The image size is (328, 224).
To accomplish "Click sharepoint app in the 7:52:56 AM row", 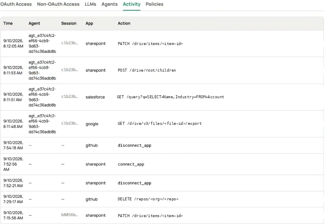I will pyautogui.click(x=95, y=164).
